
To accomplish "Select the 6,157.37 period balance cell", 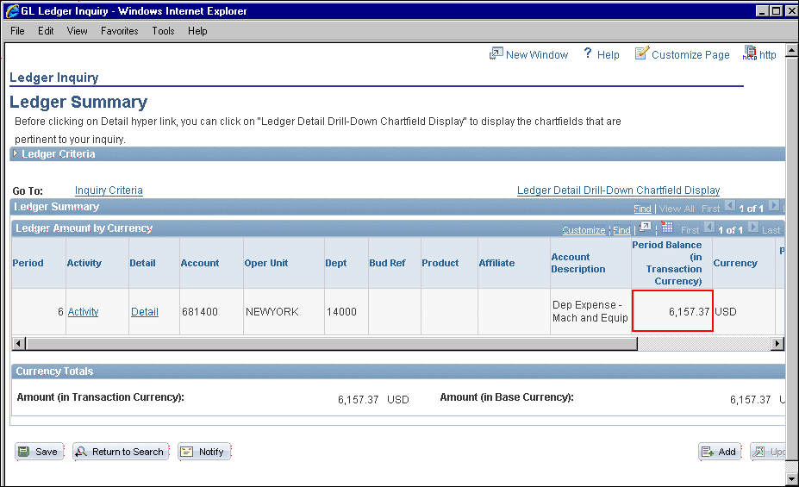I will (672, 311).
